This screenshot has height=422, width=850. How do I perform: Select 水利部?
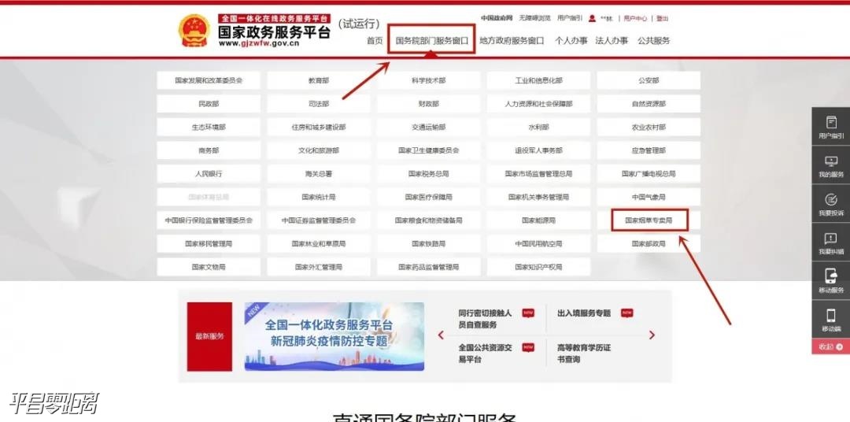539,127
